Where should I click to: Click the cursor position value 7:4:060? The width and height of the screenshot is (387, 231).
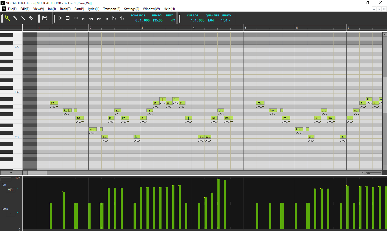(197, 20)
